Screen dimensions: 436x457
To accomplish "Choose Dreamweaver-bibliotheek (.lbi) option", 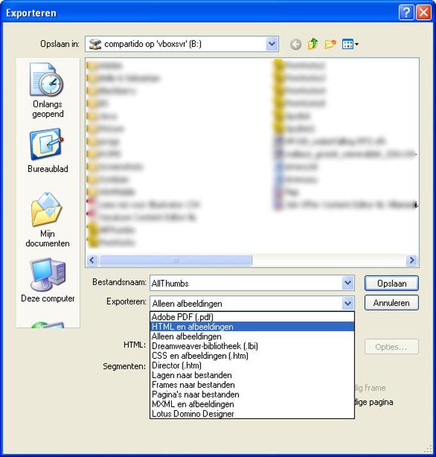I will [x=252, y=346].
